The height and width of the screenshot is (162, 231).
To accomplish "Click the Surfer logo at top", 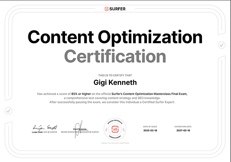I will 115,9.
